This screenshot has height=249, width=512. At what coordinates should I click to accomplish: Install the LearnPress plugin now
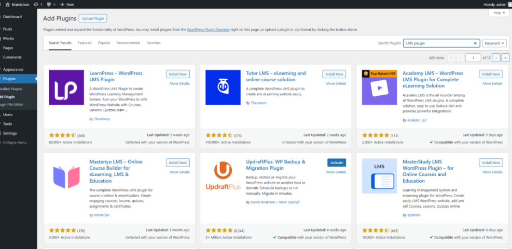click(x=177, y=74)
